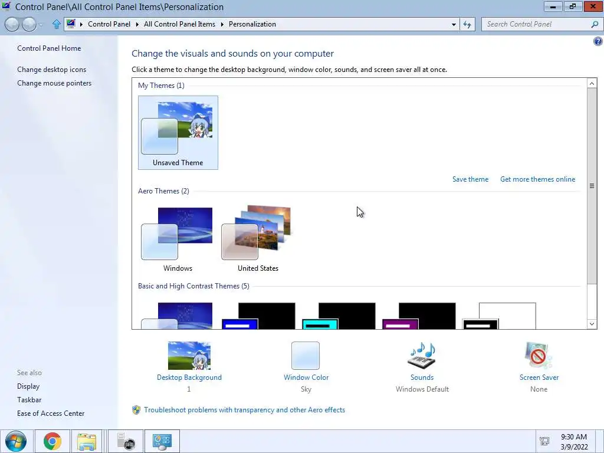The image size is (604, 453).
Task: Open the Sounds keyboard icon
Action: 422,356
